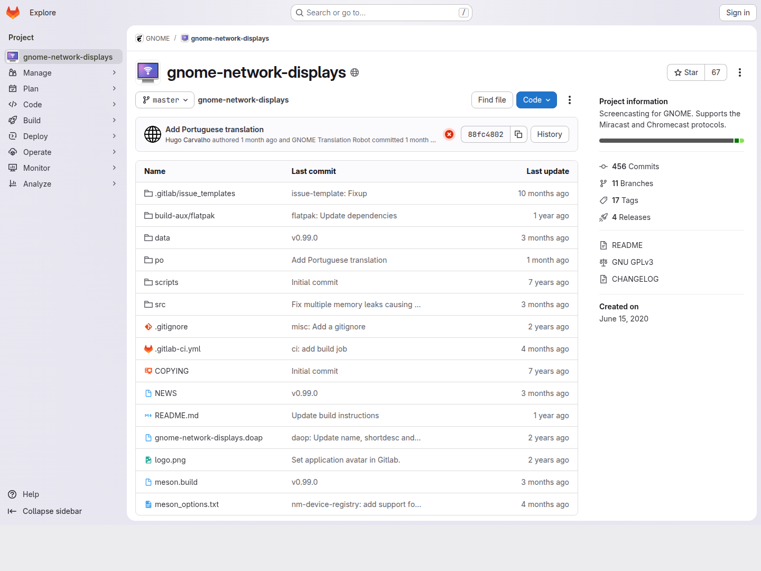Click the README.md markdown icon
The width and height of the screenshot is (761, 571).
[x=149, y=416]
